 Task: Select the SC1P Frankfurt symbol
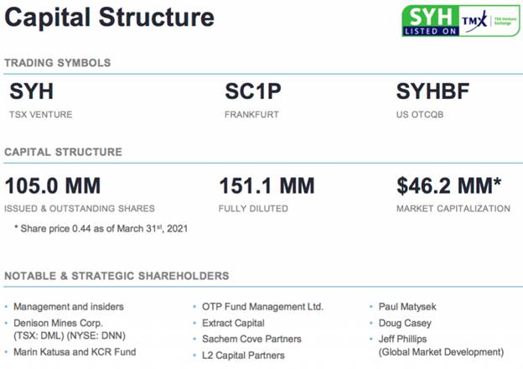pyautogui.click(x=253, y=91)
